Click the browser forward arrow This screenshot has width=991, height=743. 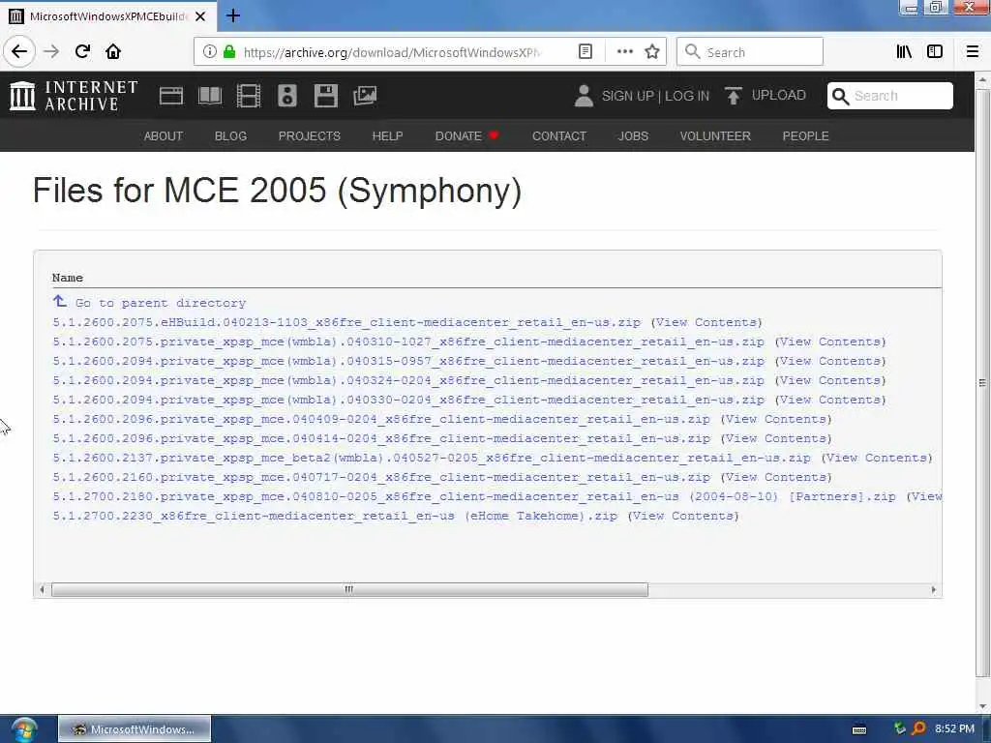(x=51, y=51)
